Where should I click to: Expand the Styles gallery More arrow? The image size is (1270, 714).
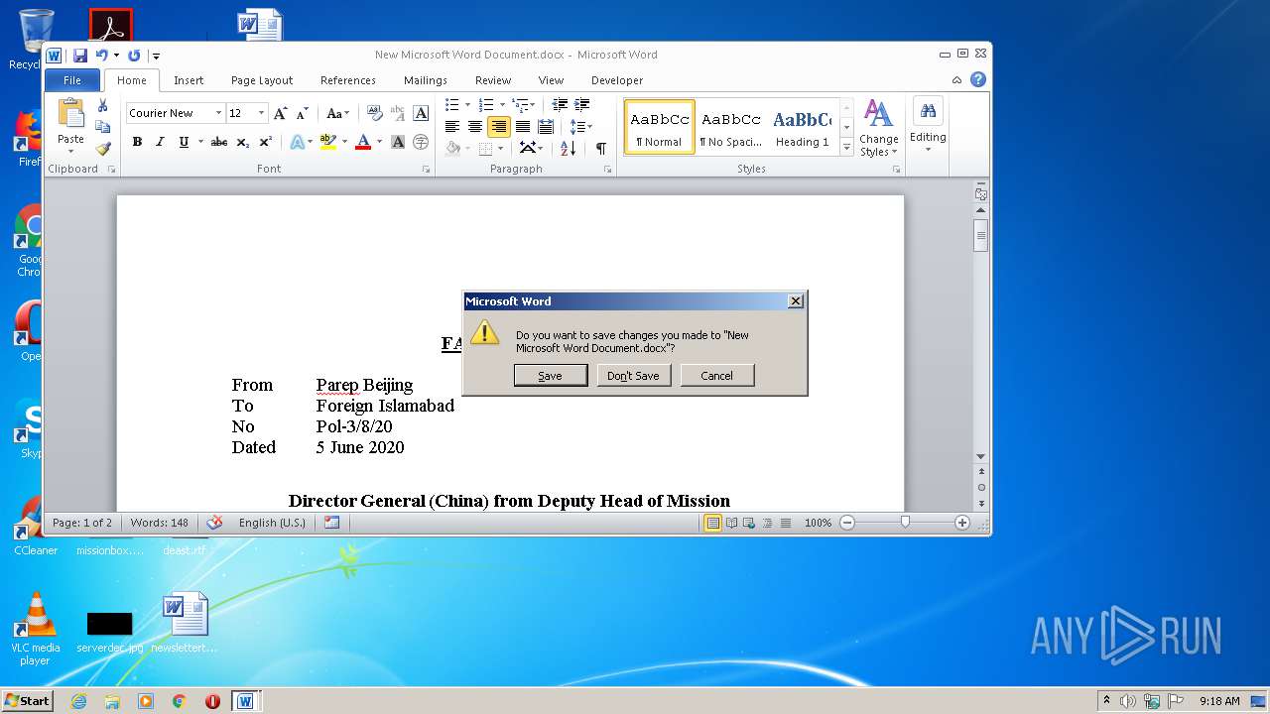click(x=846, y=147)
